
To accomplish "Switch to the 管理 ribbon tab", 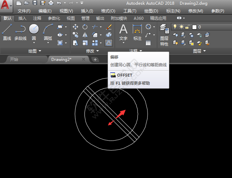I will pyautogui.click(x=85, y=18).
